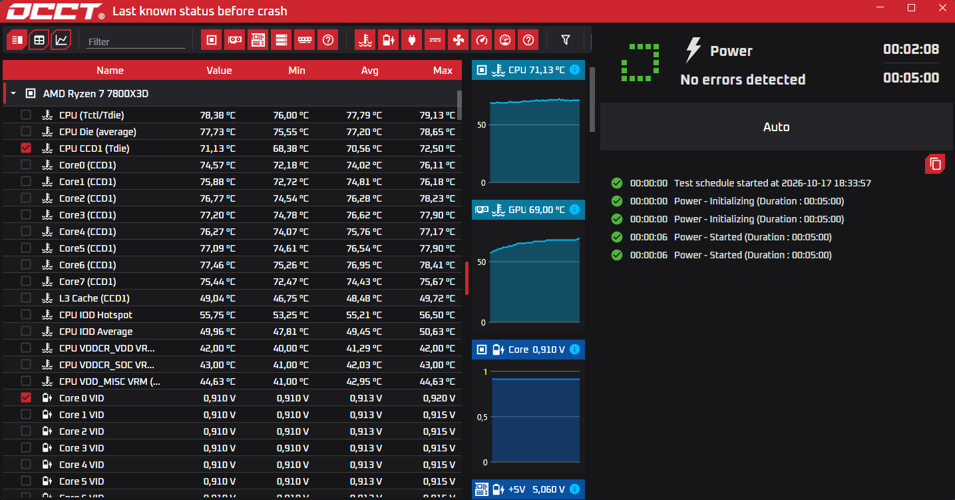Sort the table by the Value column
The width and height of the screenshot is (955, 500).
pos(219,70)
